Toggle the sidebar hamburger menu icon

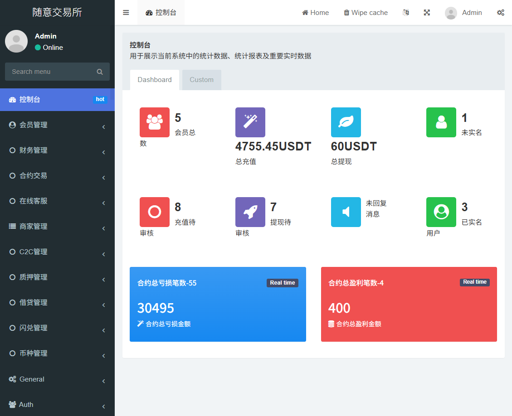click(x=126, y=13)
